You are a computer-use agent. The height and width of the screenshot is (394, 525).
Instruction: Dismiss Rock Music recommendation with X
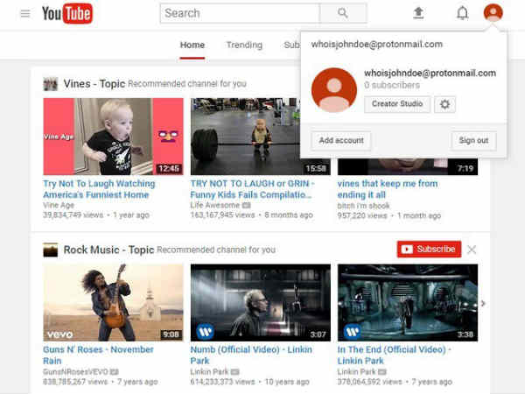tap(472, 250)
